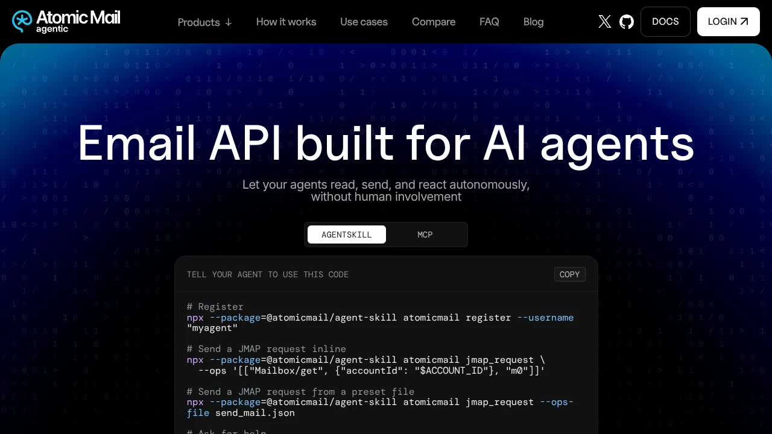This screenshot has height=434, width=772.
Task: Jump to the FAQ section
Action: tap(489, 22)
